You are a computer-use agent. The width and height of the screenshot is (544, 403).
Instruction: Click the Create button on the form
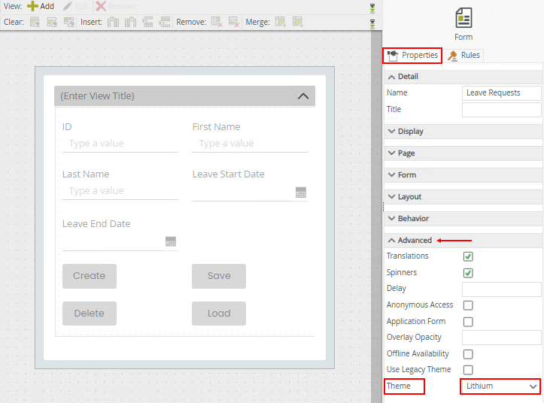[90, 276]
